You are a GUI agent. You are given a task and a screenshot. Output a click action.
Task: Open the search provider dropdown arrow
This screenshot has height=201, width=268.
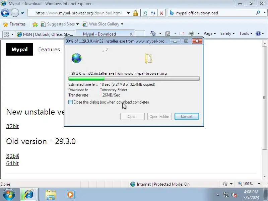[265, 13]
